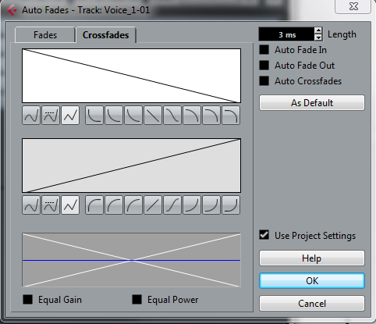Switch to the Fades tab
Image resolution: width=376 pixels, height=324 pixels.
click(45, 35)
